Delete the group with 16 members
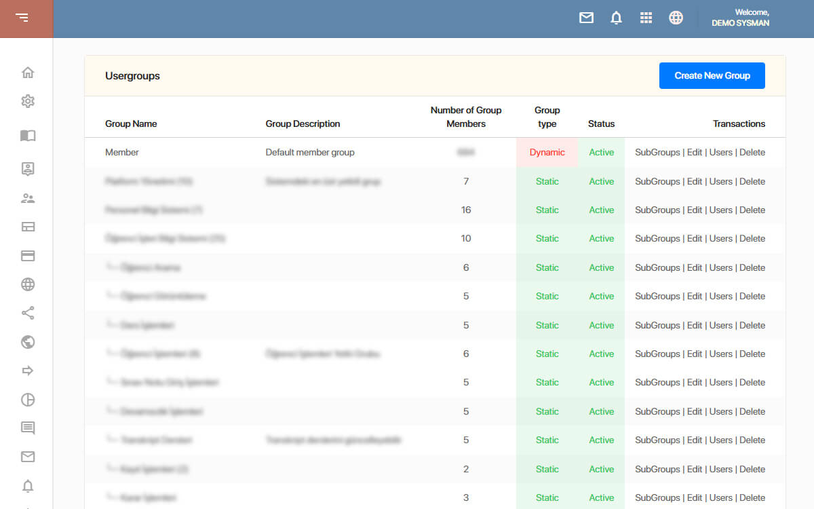The height and width of the screenshot is (509, 814). (752, 210)
